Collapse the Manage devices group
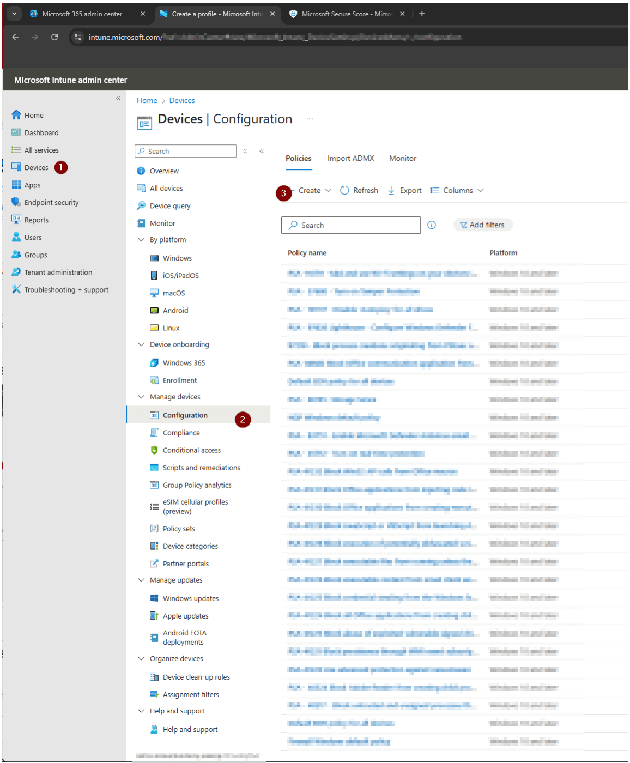Viewport: 630px width, 763px height. [141, 397]
